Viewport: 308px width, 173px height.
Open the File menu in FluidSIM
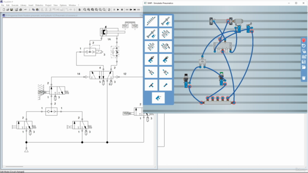click(x=2, y=5)
